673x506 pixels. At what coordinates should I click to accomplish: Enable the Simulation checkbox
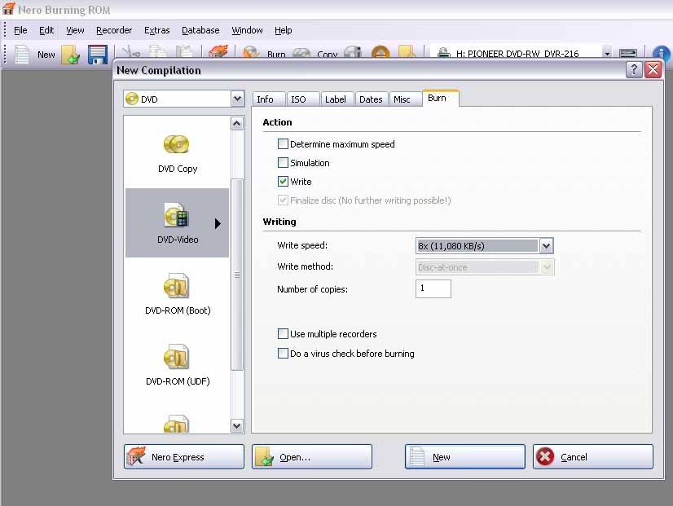click(283, 163)
